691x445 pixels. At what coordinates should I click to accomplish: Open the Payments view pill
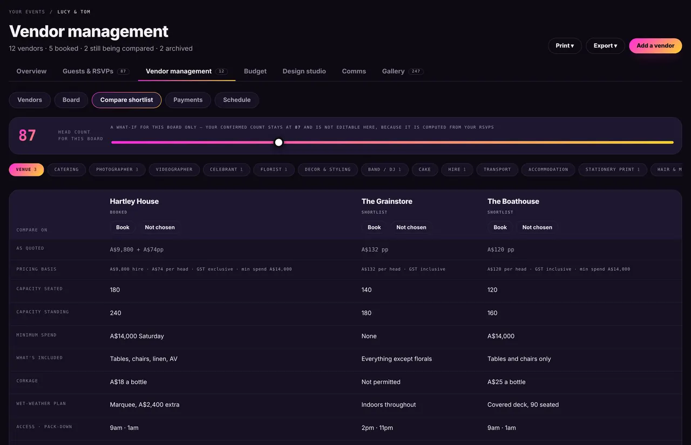click(188, 100)
